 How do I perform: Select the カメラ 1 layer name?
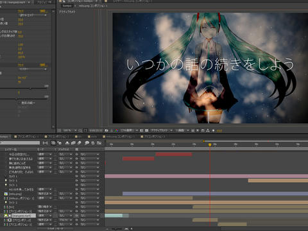click(x=13, y=176)
